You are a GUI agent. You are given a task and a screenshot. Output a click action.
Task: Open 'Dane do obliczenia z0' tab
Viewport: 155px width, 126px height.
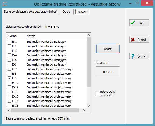click(x=31, y=12)
